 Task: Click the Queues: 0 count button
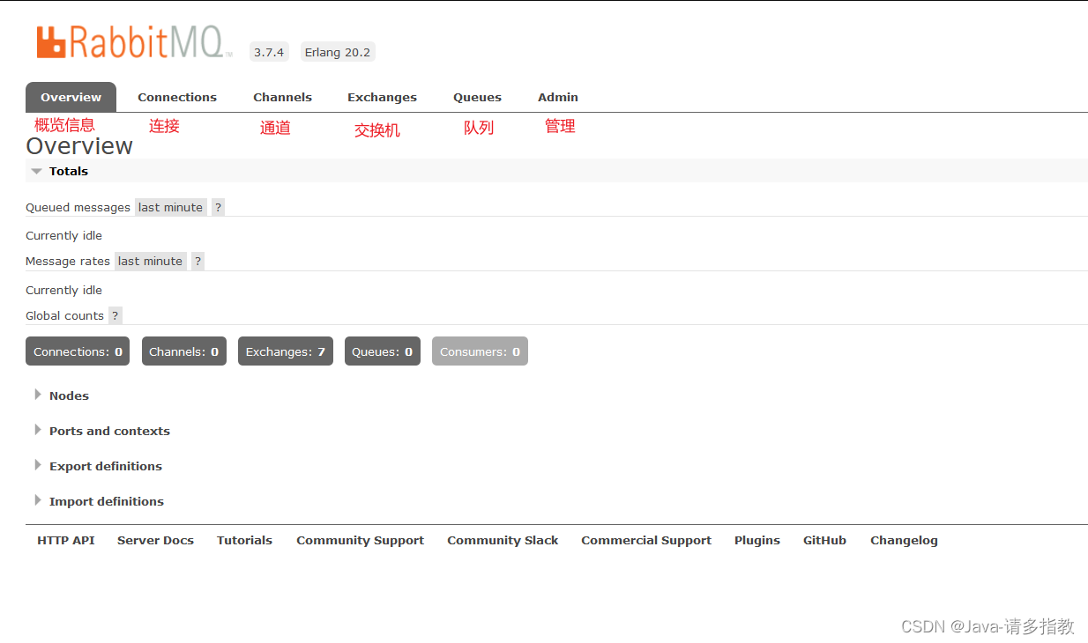point(382,351)
